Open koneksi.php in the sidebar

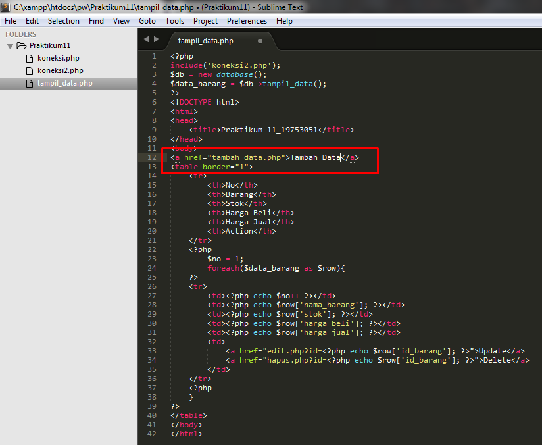[59, 58]
